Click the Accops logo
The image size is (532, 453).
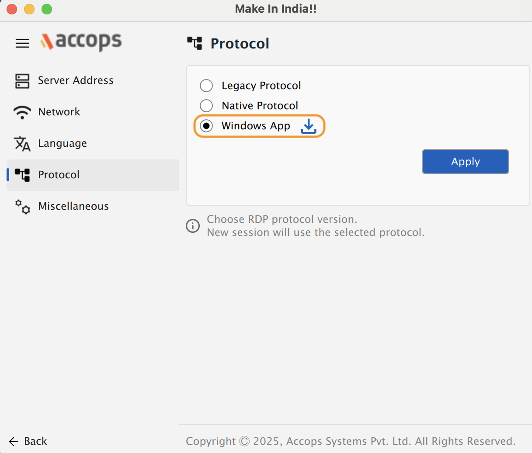tap(81, 42)
